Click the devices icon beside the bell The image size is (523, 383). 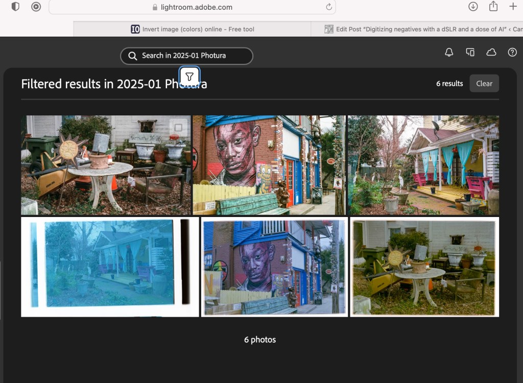(470, 53)
